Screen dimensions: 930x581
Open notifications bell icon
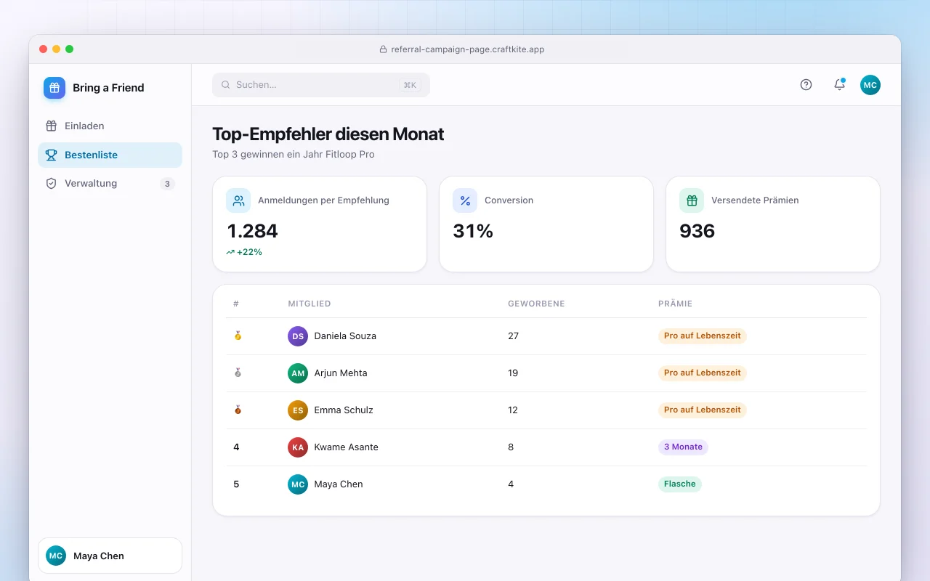839,85
